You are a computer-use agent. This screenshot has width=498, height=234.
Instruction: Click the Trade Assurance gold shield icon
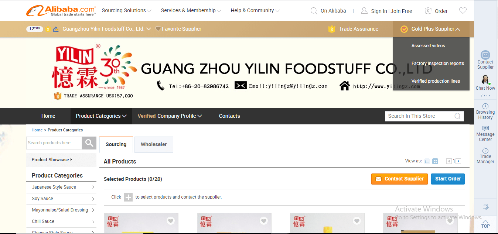tap(332, 29)
